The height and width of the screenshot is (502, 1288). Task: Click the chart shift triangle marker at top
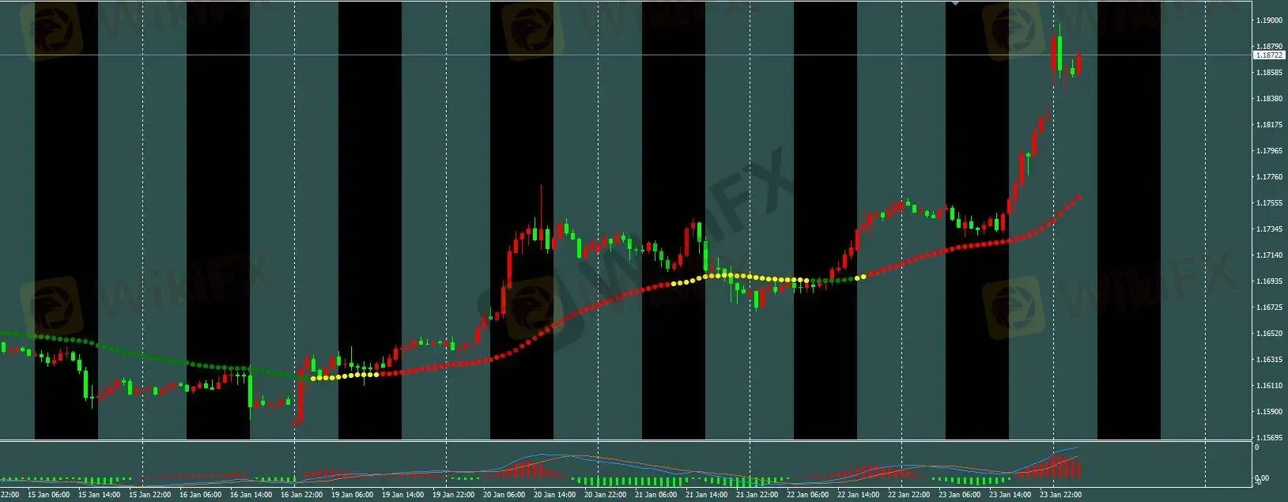pyautogui.click(x=955, y=4)
